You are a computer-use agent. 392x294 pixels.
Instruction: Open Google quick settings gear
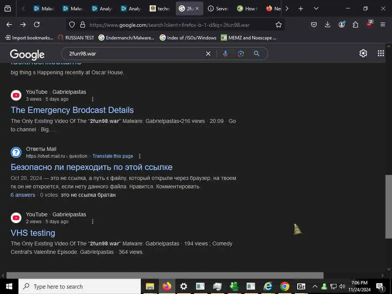363,53
